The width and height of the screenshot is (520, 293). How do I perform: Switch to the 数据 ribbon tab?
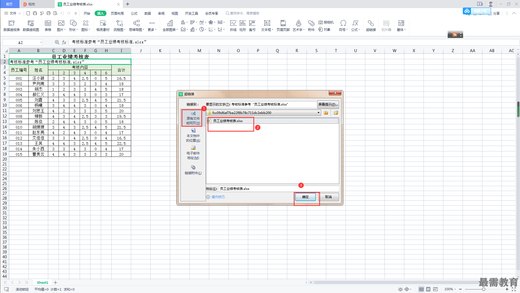[x=148, y=13]
